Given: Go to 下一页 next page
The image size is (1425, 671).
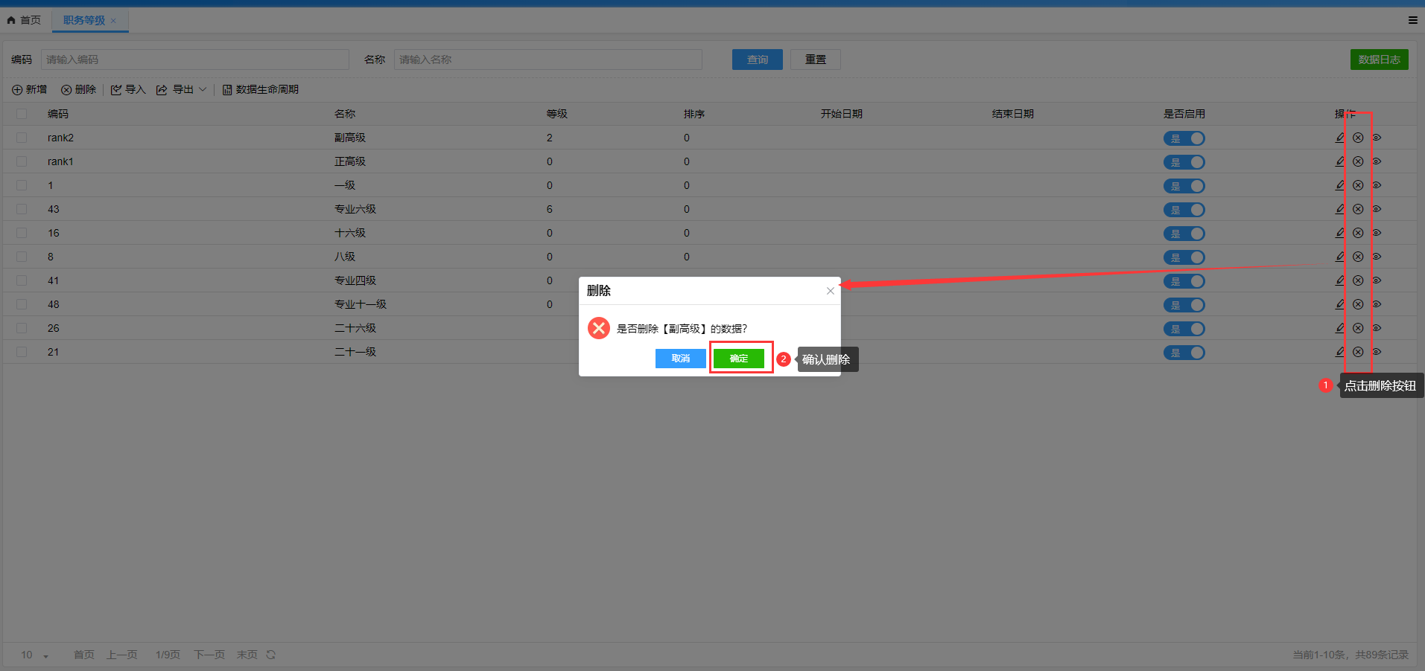Looking at the screenshot, I should pyautogui.click(x=209, y=655).
